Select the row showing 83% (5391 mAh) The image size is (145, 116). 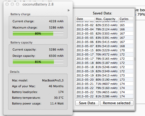[x=104, y=38]
